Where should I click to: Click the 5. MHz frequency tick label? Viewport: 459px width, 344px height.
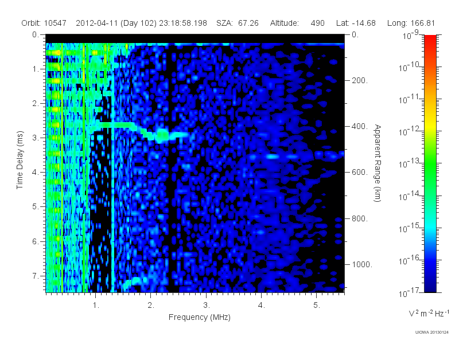click(317, 305)
